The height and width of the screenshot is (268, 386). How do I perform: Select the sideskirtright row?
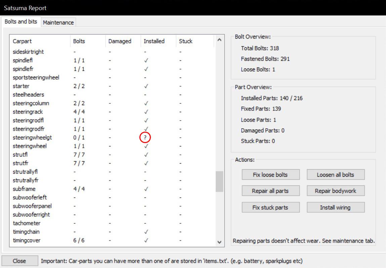pos(112,52)
